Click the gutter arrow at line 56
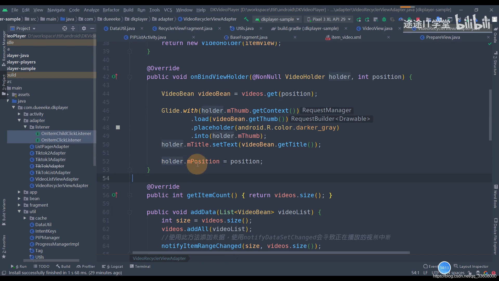499x281 pixels. (x=116, y=195)
